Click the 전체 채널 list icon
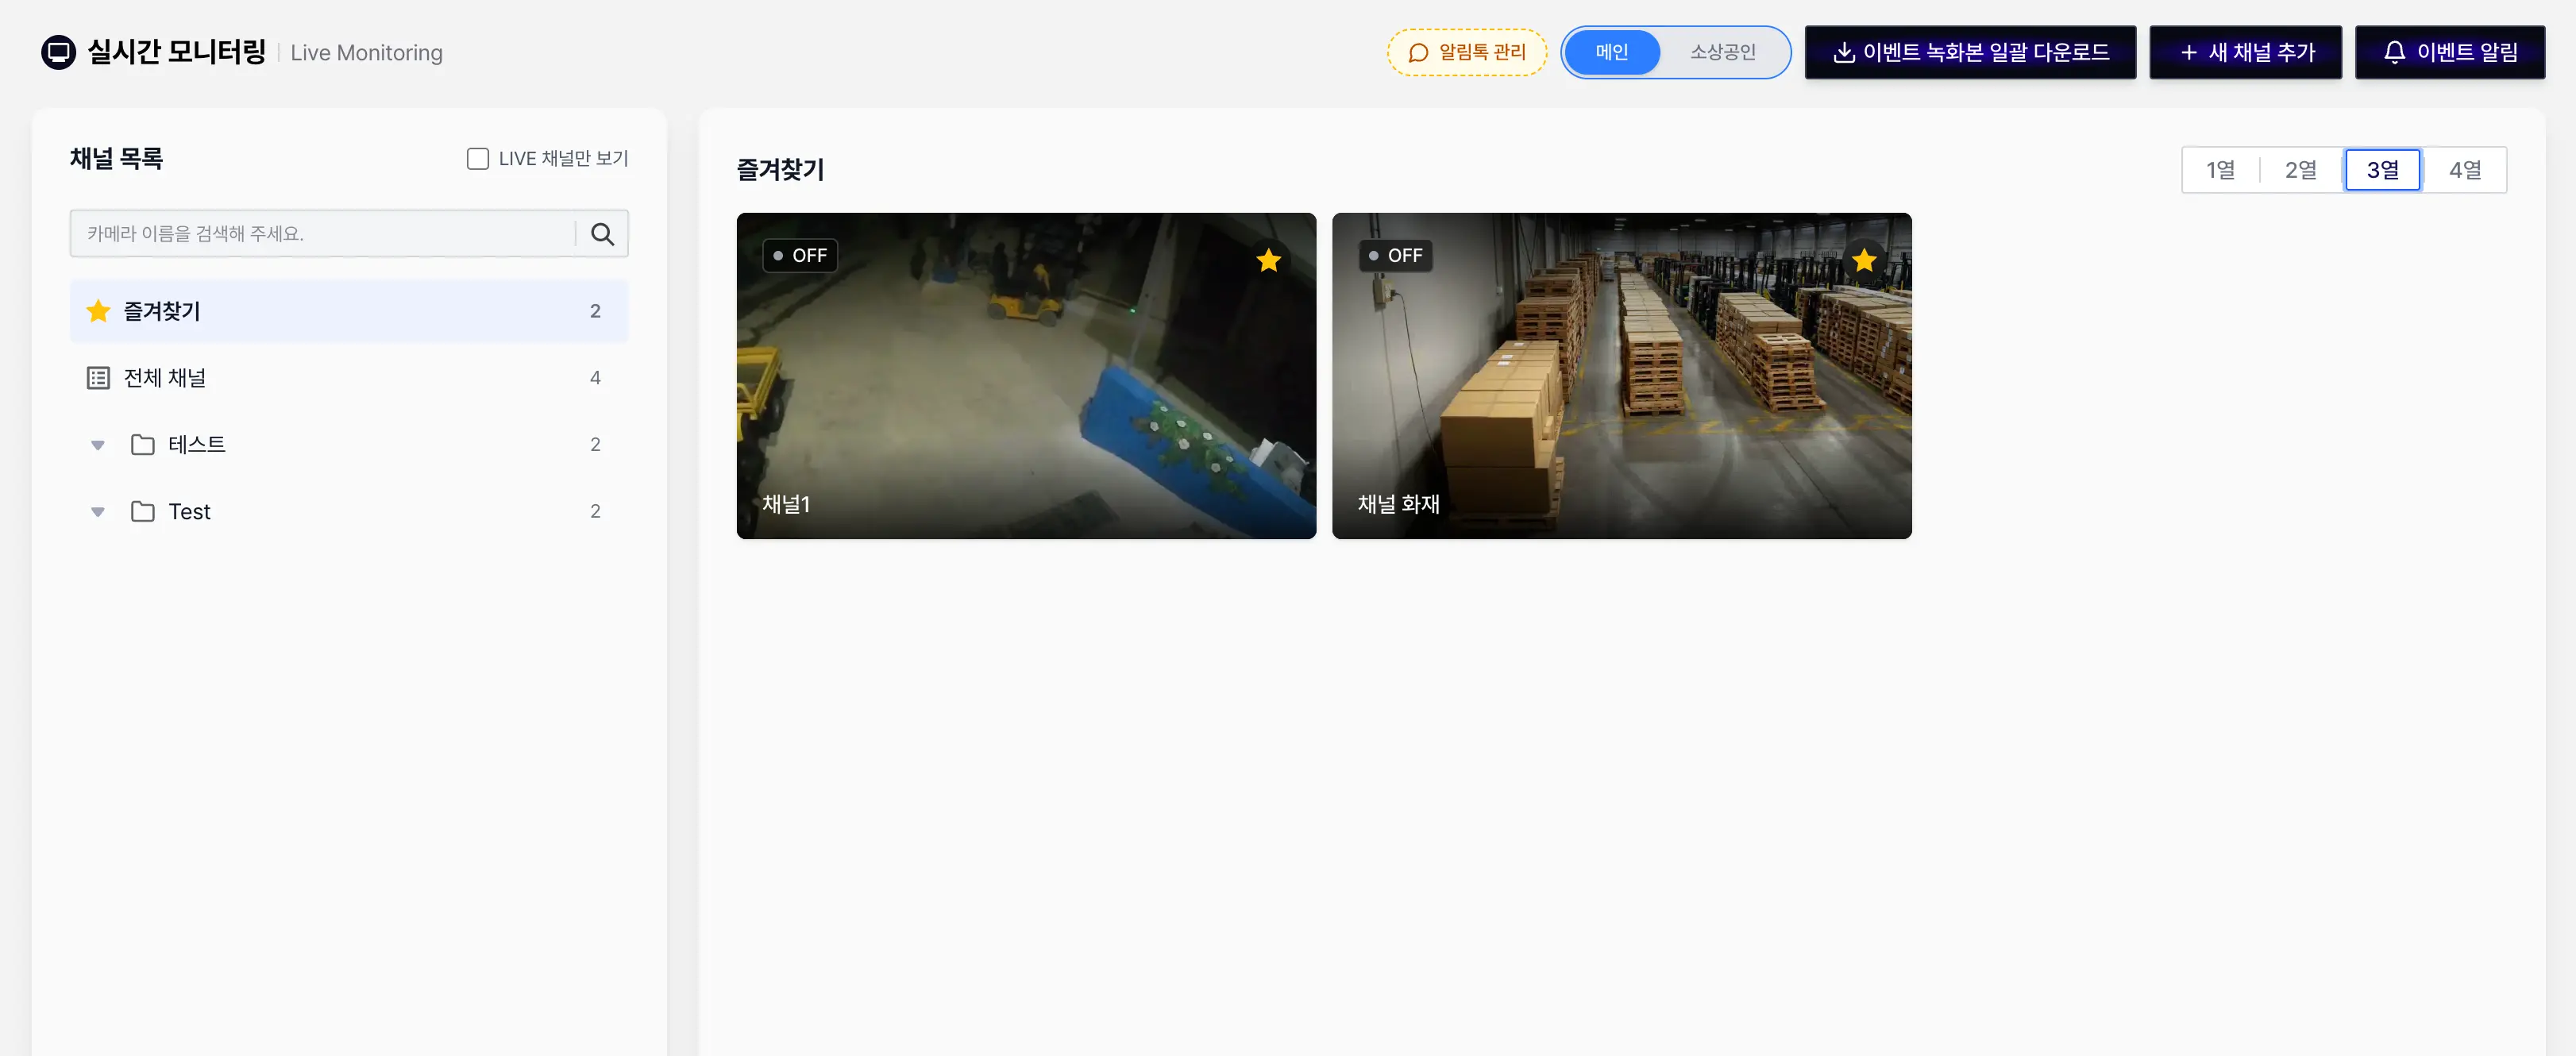 (98, 378)
